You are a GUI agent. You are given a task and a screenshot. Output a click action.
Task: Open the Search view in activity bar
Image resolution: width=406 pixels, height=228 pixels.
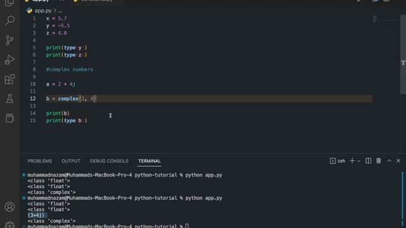(x=10, y=20)
